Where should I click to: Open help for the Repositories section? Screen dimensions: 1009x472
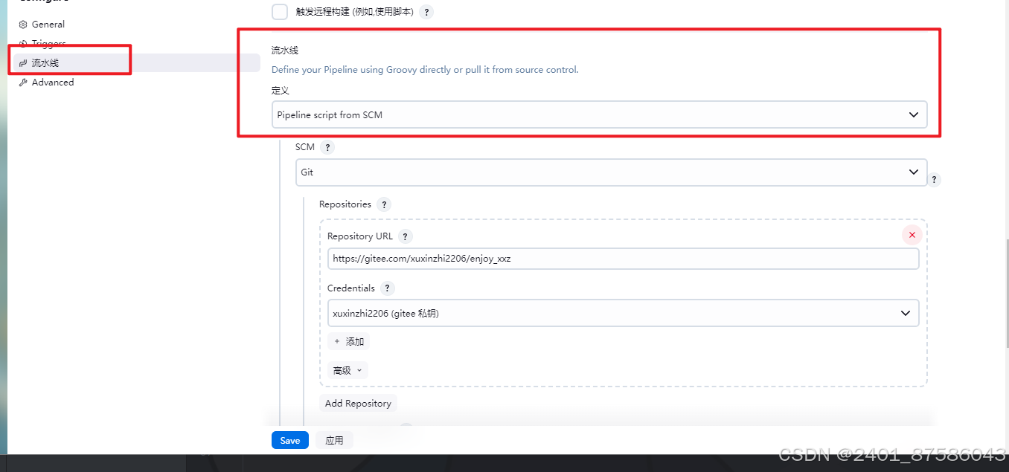384,204
